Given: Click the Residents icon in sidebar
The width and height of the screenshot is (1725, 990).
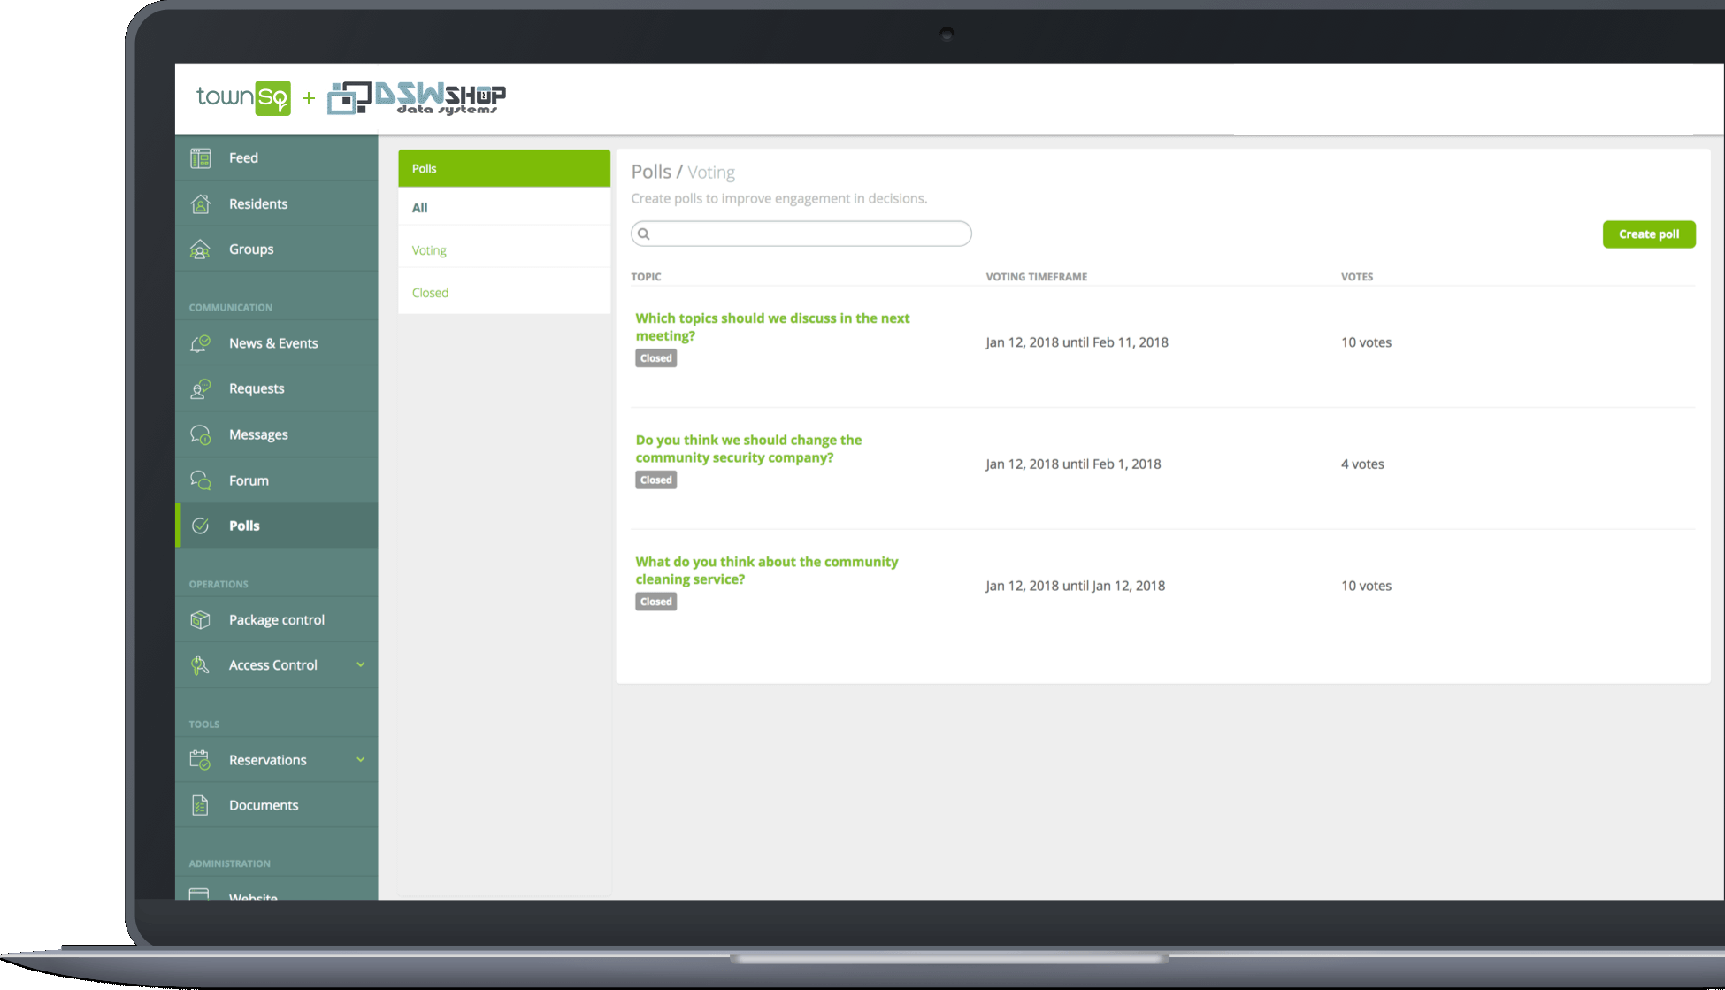Looking at the screenshot, I should (202, 203).
